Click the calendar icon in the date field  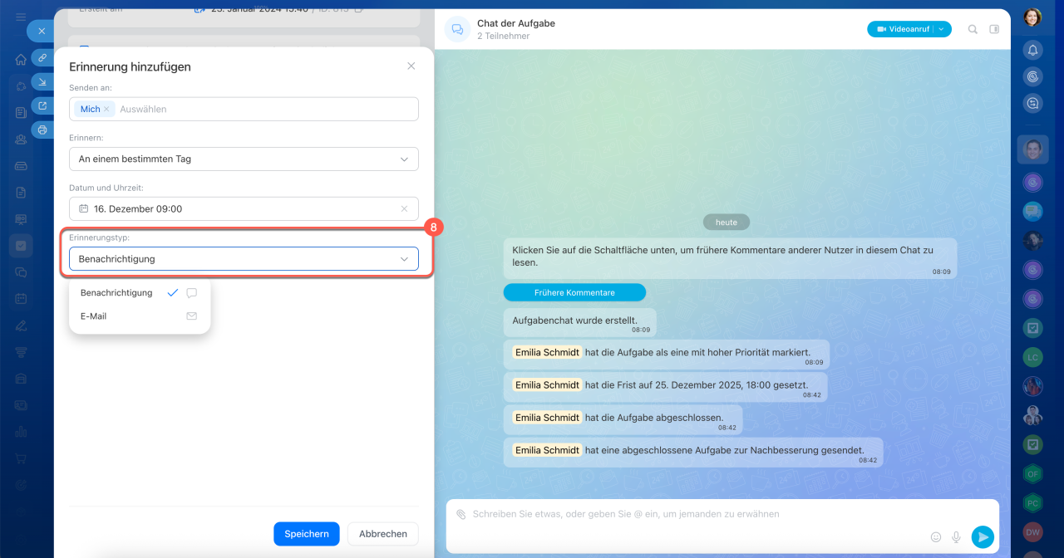[x=84, y=209]
